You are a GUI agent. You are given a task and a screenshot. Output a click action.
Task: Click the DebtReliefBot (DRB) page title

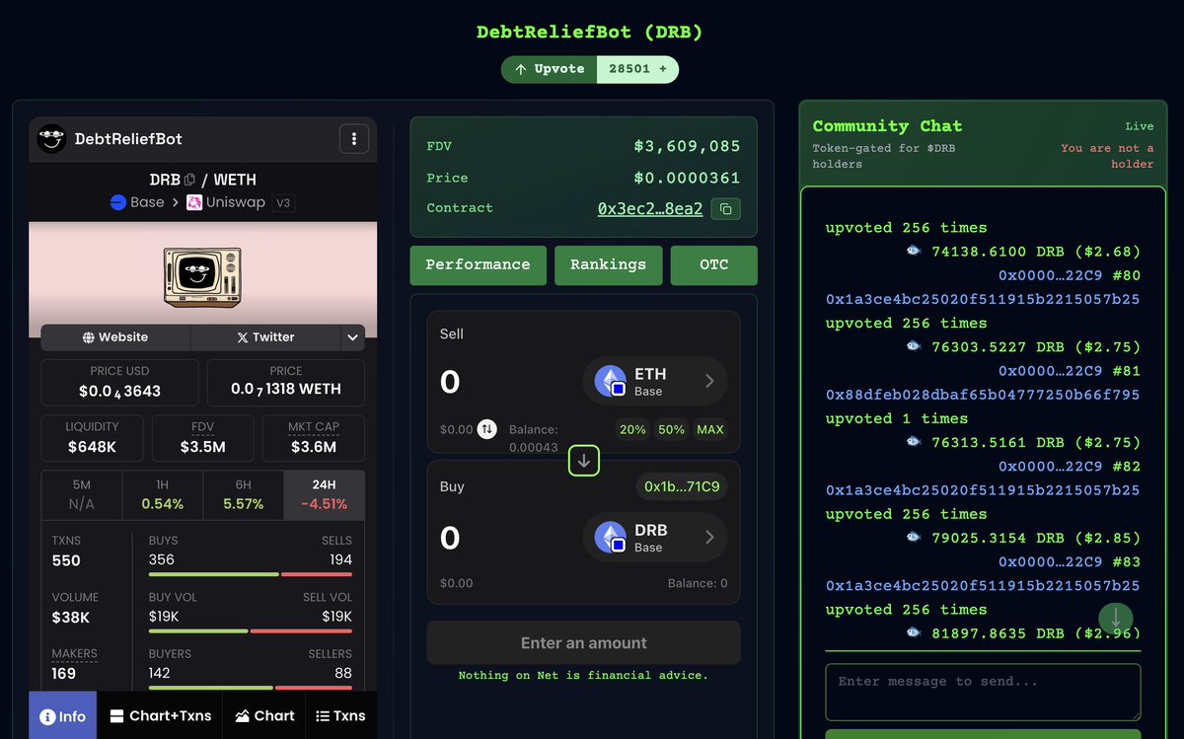pyautogui.click(x=590, y=32)
